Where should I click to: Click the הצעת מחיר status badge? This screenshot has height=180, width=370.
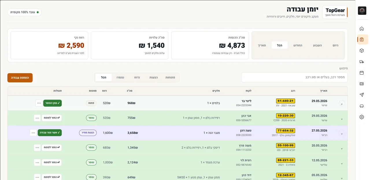[x=88, y=133]
